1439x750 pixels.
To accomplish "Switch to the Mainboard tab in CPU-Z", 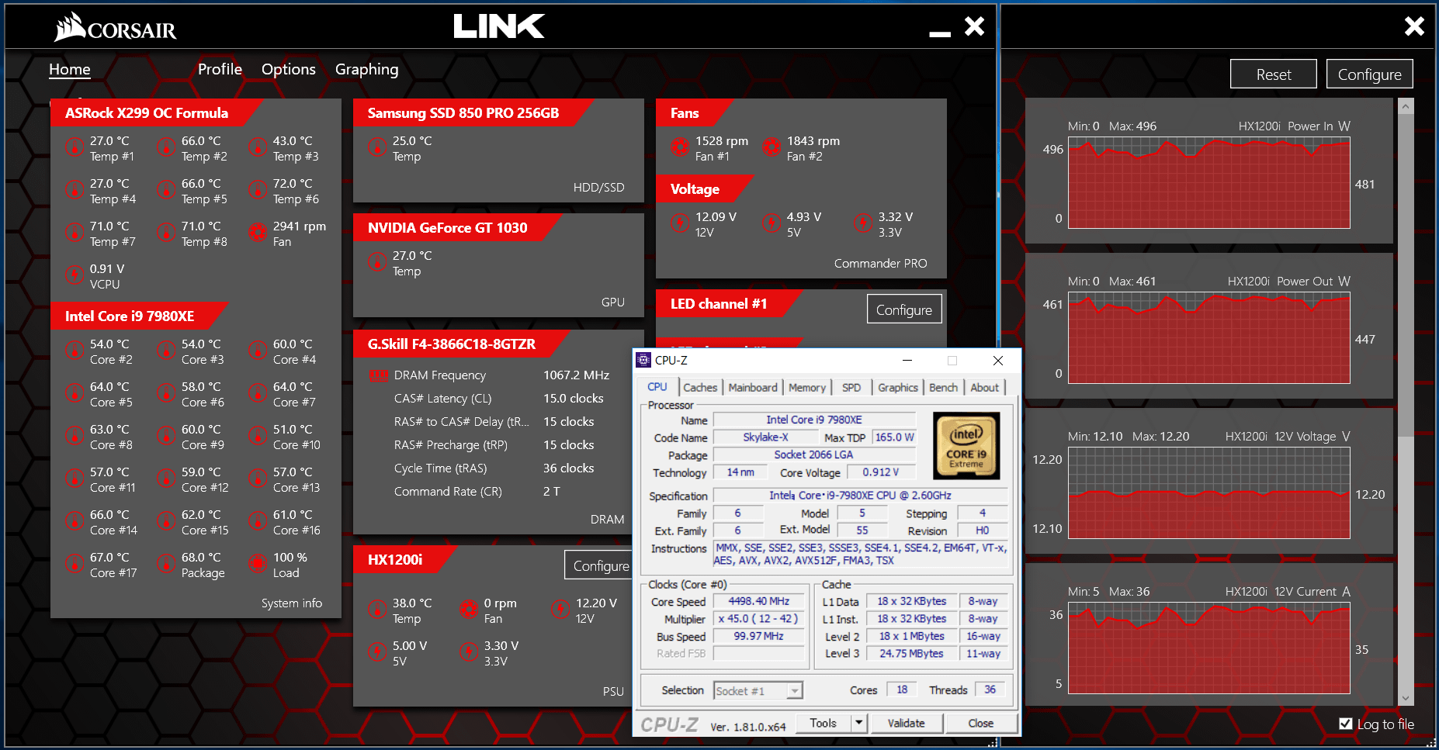I will [753, 387].
